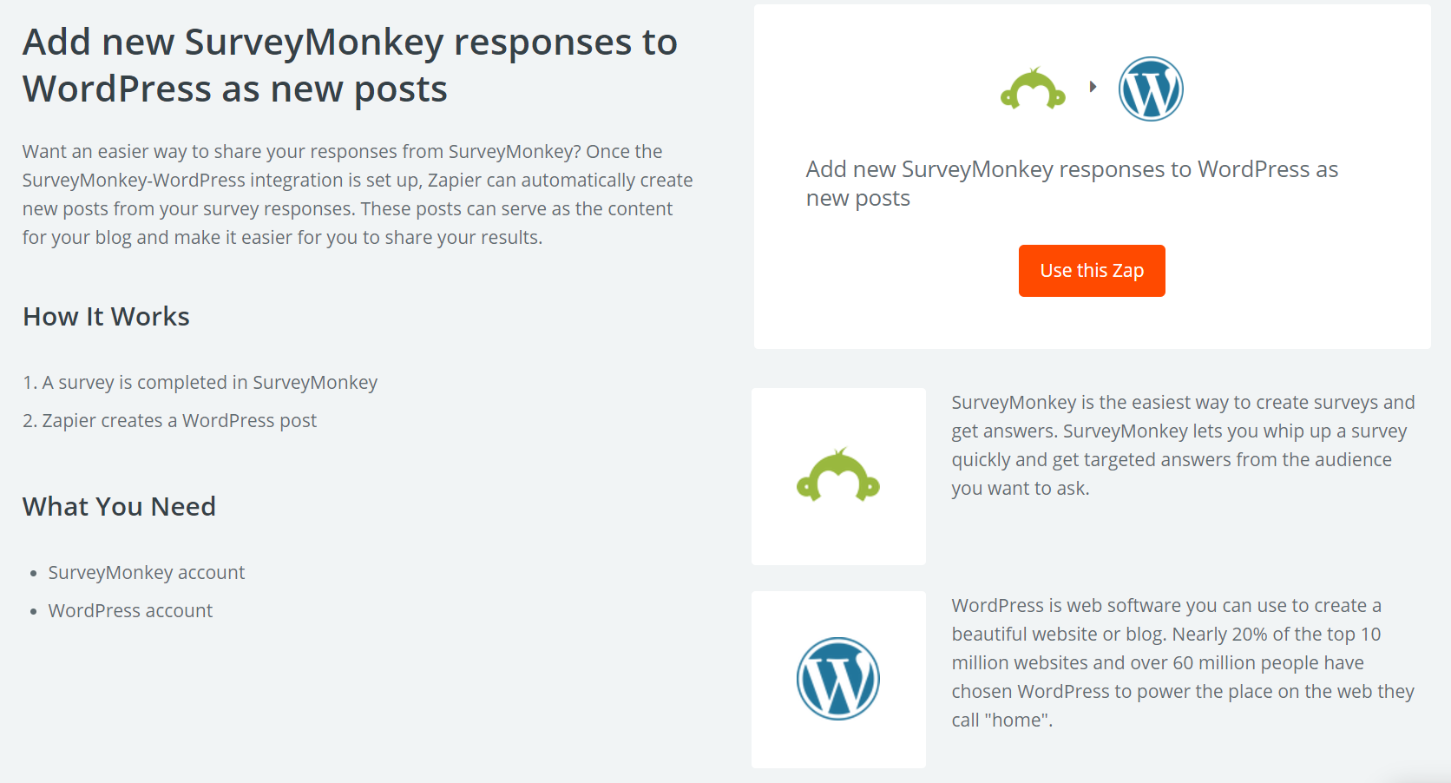Click the How It Works section heading
The width and height of the screenshot is (1451, 783).
pyautogui.click(x=106, y=316)
